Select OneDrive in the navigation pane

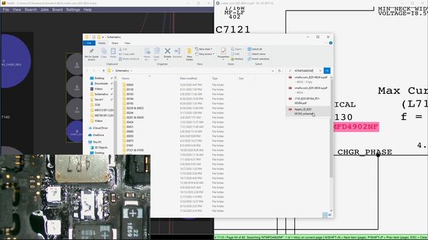click(x=96, y=135)
